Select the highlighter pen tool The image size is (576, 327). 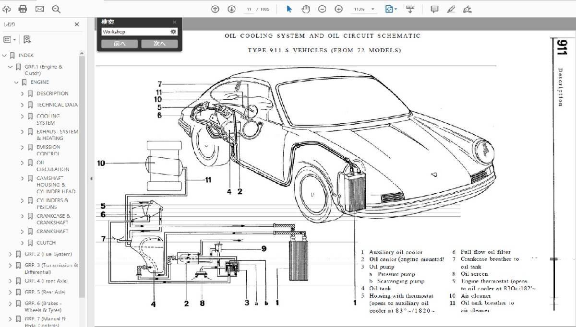pyautogui.click(x=451, y=9)
